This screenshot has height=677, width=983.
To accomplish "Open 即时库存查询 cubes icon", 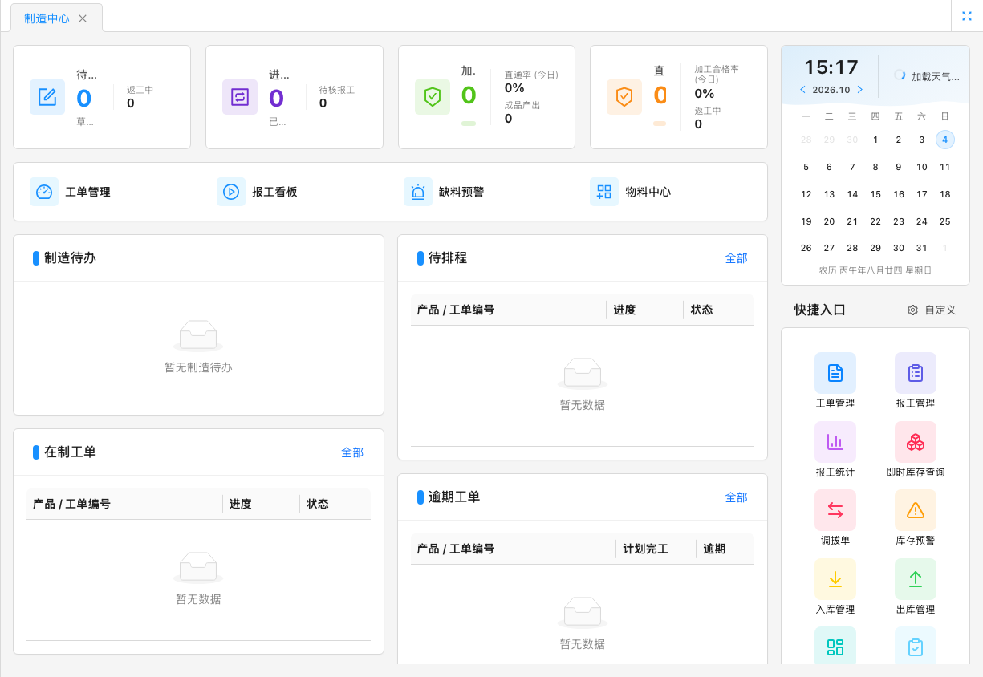I will click(916, 442).
